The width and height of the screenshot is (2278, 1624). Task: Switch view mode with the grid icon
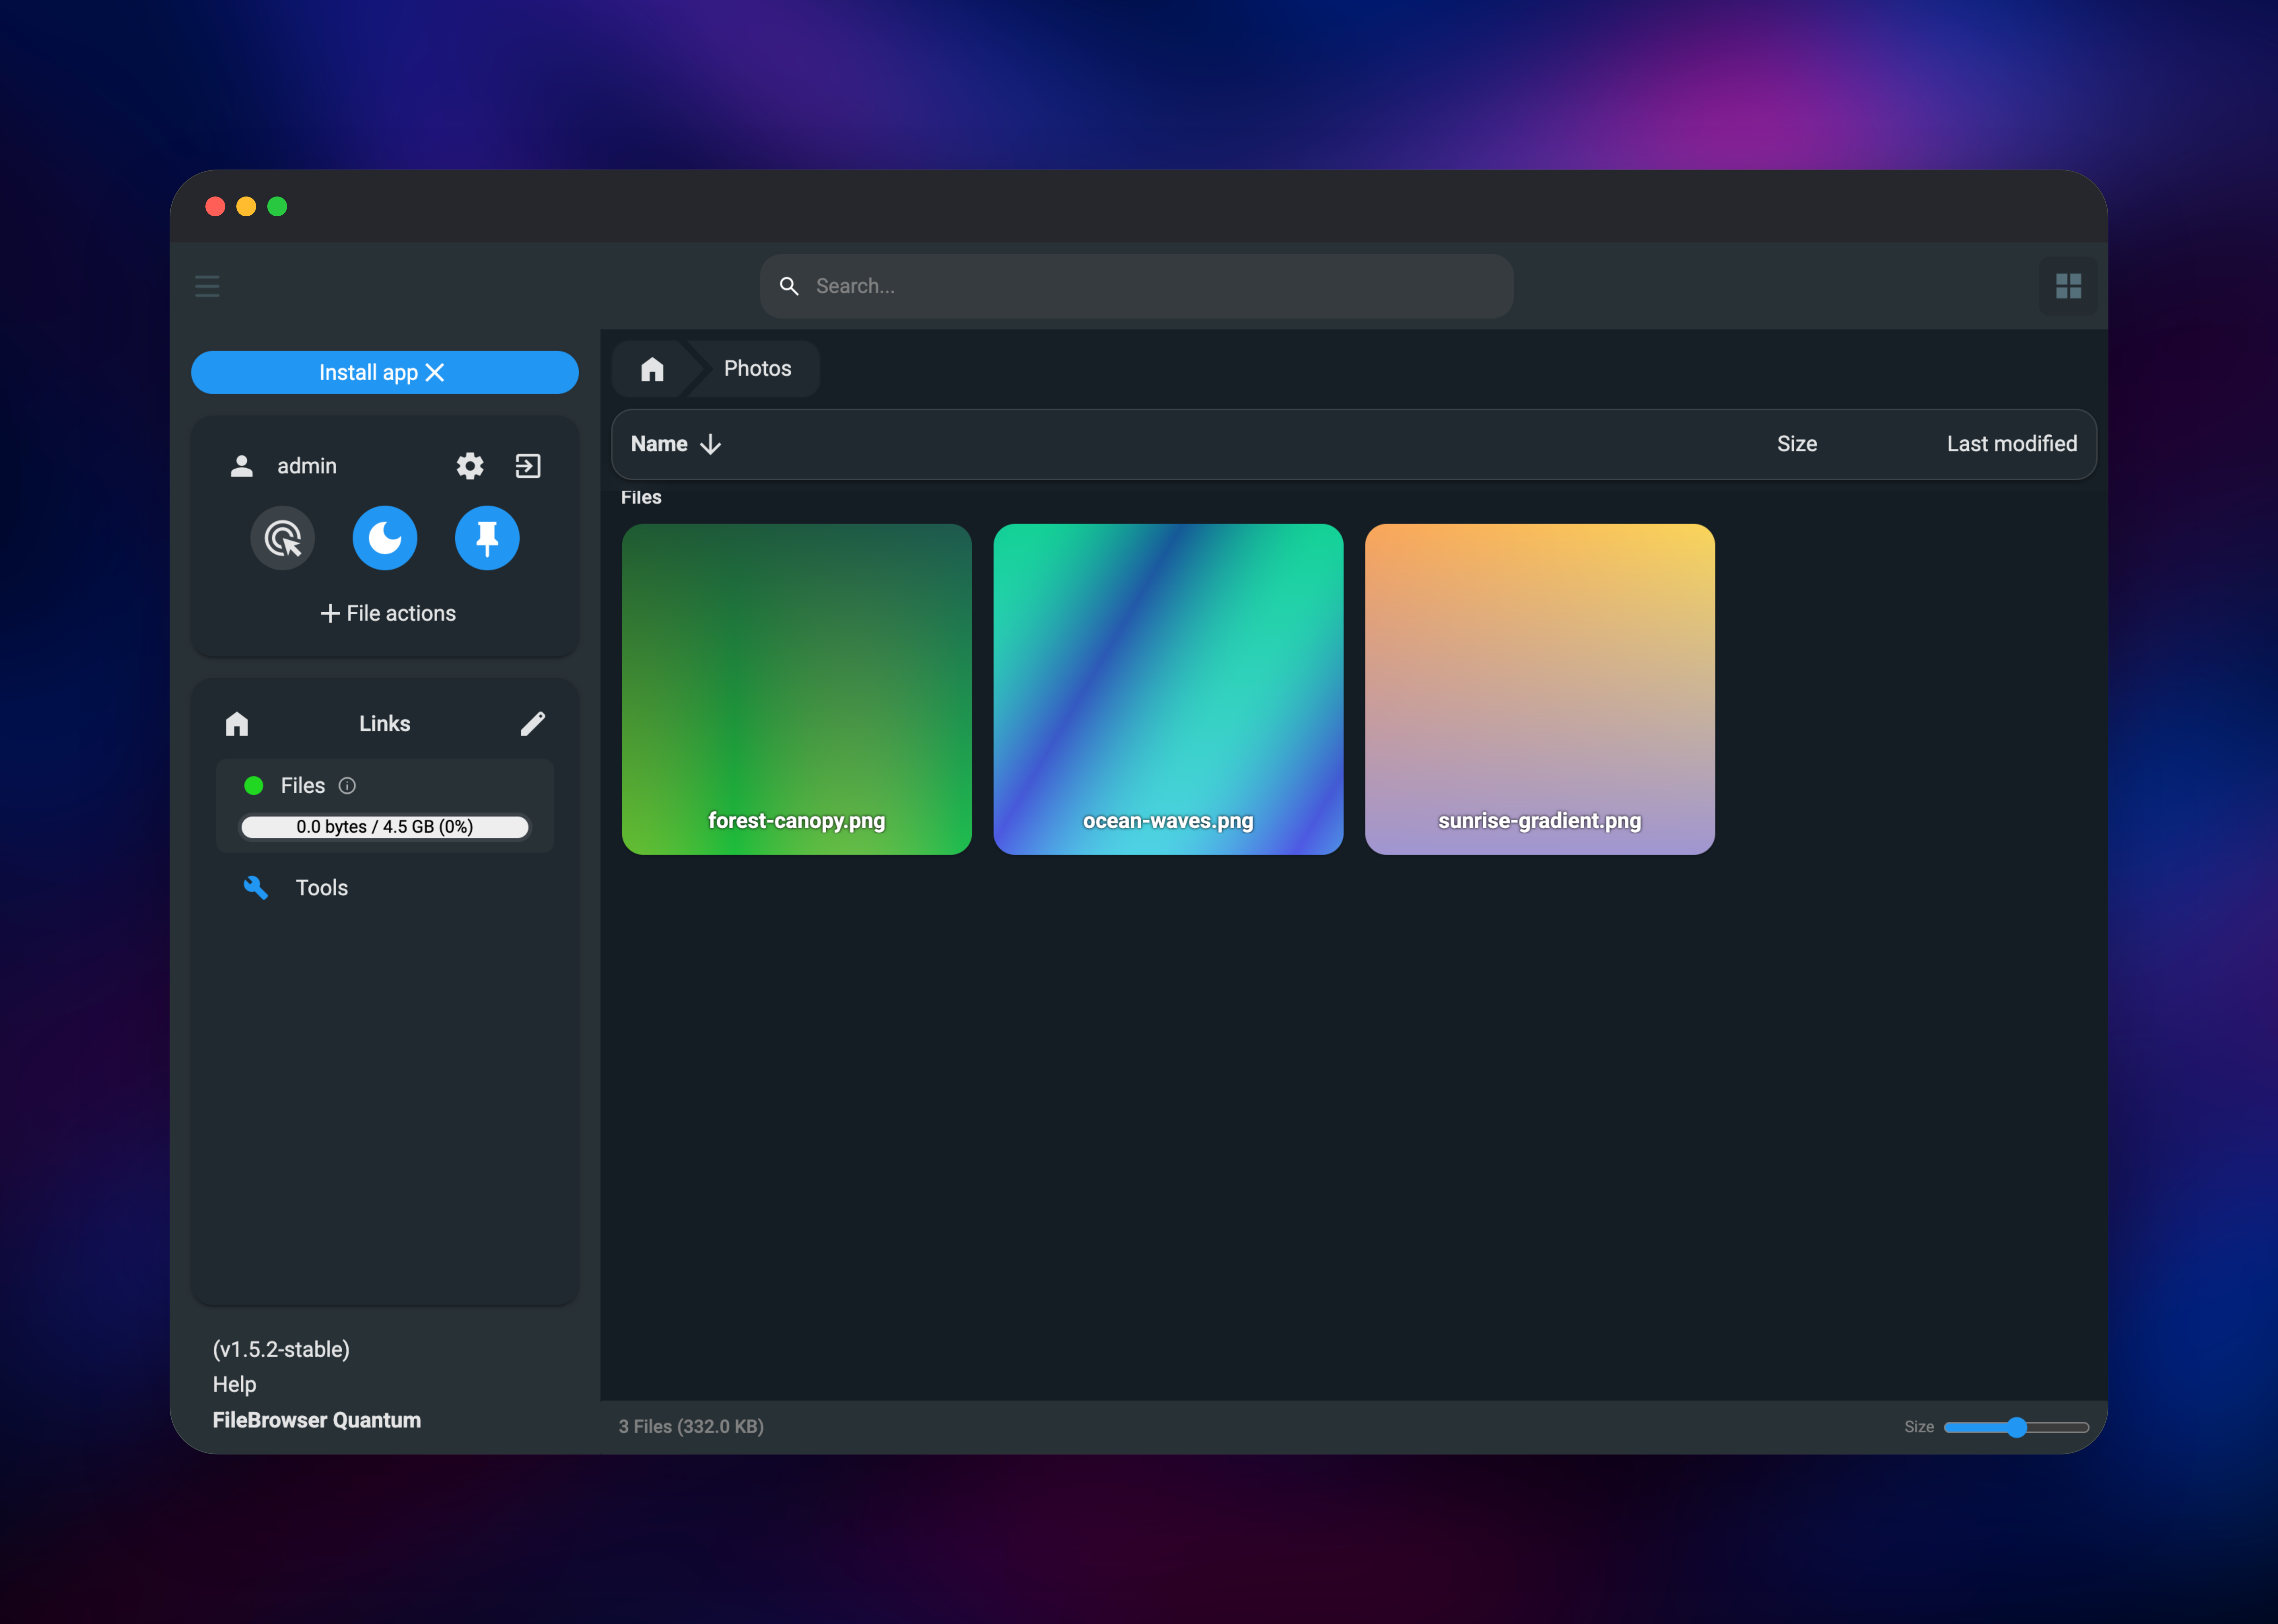2068,286
